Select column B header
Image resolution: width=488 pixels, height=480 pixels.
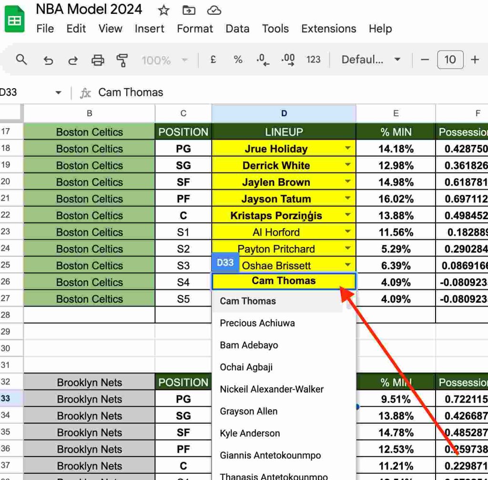coord(89,113)
